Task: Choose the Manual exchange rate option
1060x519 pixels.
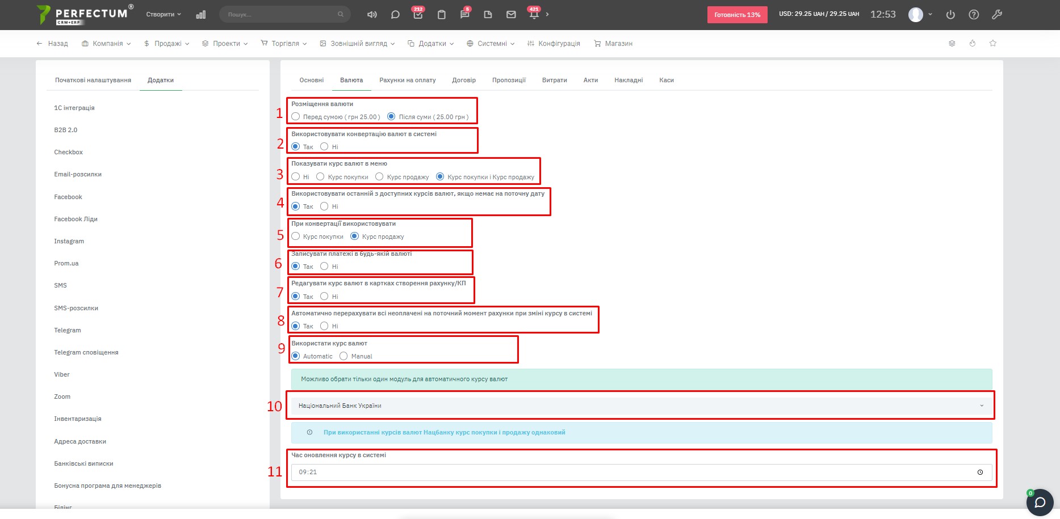Action: pyautogui.click(x=343, y=356)
